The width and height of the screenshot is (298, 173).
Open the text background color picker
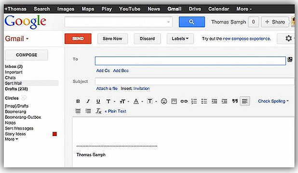[152, 101]
